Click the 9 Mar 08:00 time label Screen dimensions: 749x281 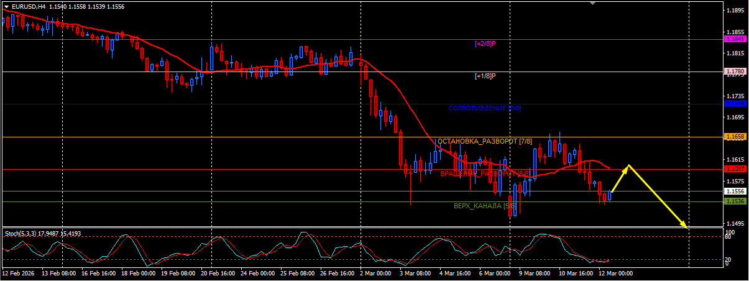(535, 273)
